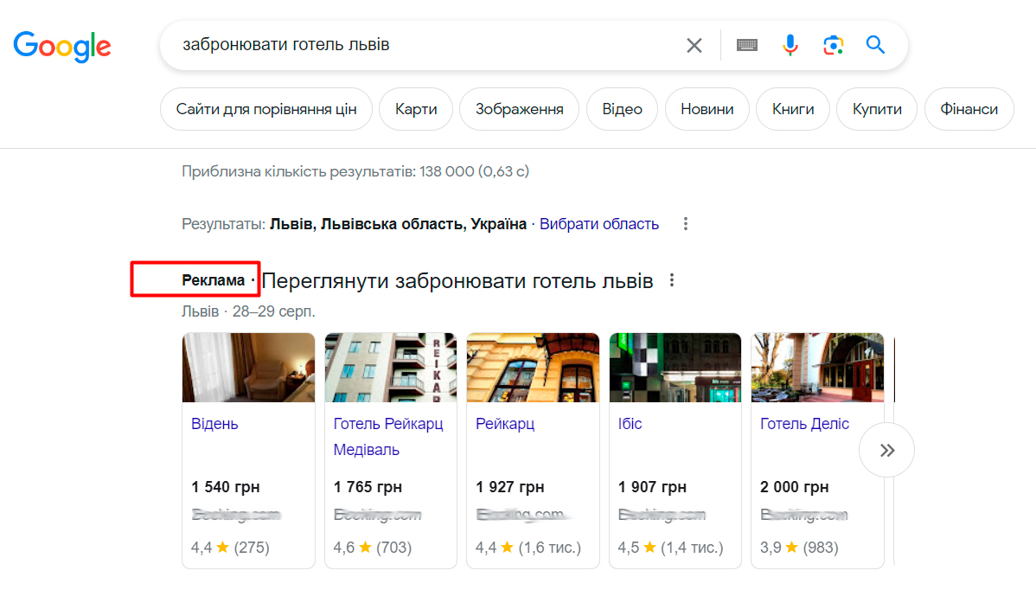Screen dimensions: 1036x590
Task: Click the 4,4 (1,6 тис.) rating
Action: (528, 547)
